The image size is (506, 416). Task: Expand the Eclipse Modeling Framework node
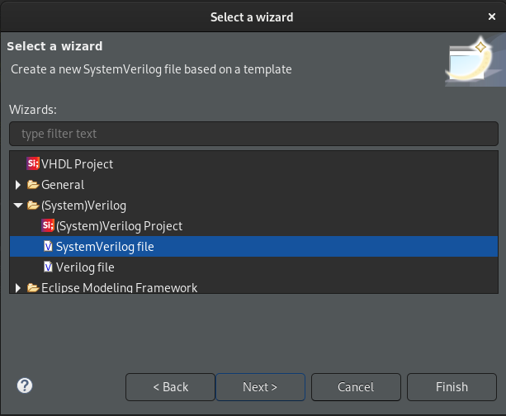pos(18,287)
